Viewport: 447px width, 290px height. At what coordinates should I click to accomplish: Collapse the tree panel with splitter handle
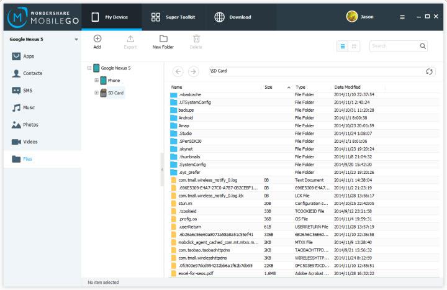[x=162, y=170]
